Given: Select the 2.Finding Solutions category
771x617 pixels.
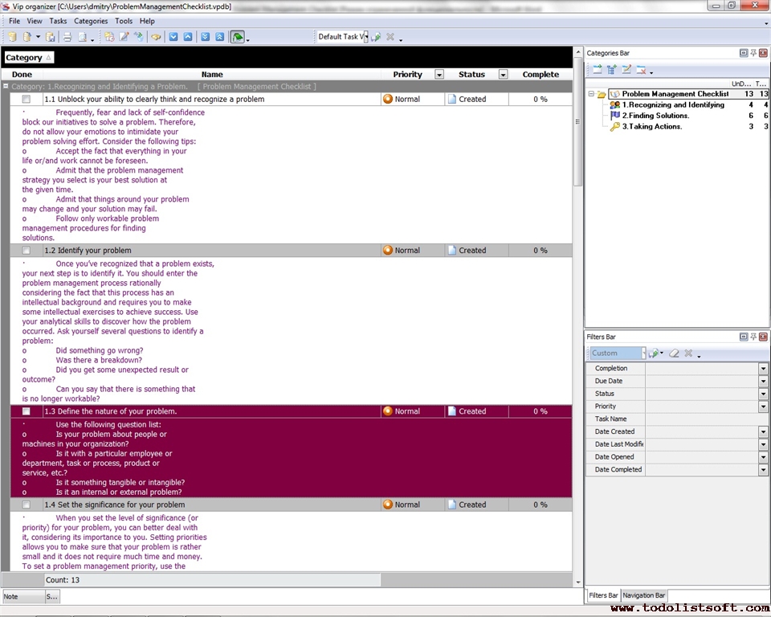Looking at the screenshot, I should (655, 116).
